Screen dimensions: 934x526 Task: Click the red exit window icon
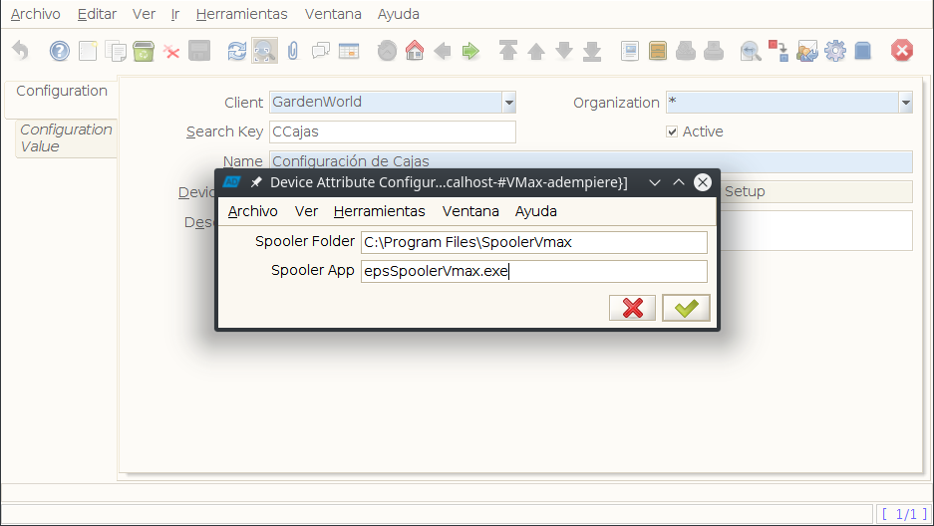coord(902,51)
